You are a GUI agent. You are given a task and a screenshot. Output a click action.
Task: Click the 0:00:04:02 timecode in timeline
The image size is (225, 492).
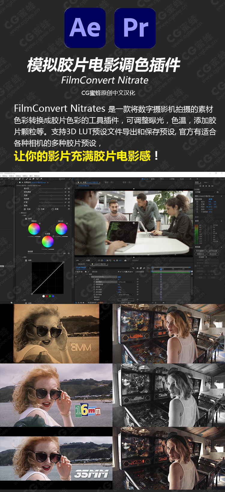click(81, 267)
